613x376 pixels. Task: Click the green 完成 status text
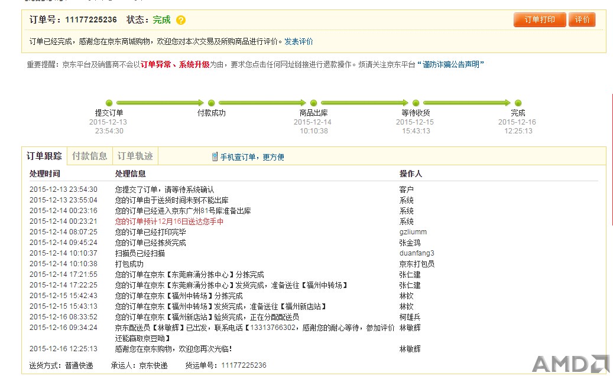point(161,19)
